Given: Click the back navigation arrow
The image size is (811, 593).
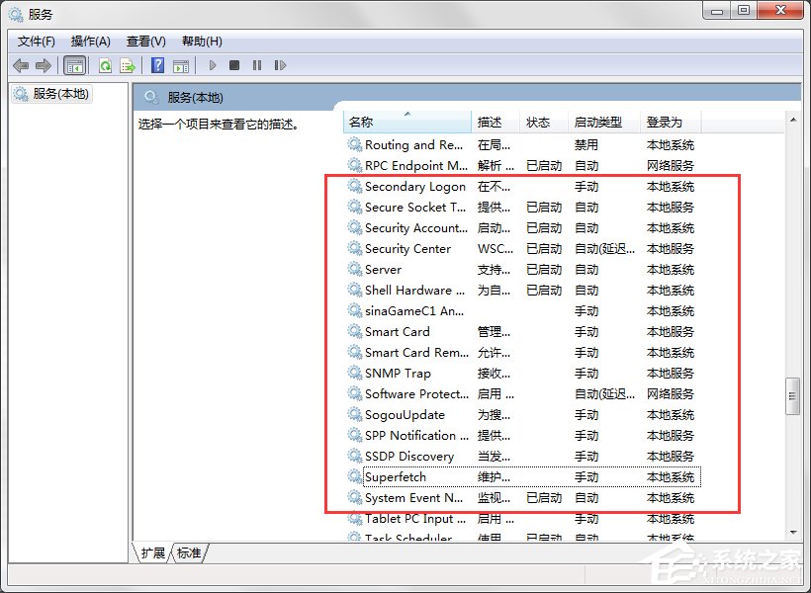Looking at the screenshot, I should pyautogui.click(x=20, y=65).
